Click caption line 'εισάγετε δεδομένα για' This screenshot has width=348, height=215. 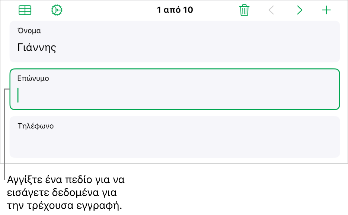pyautogui.click(x=62, y=192)
